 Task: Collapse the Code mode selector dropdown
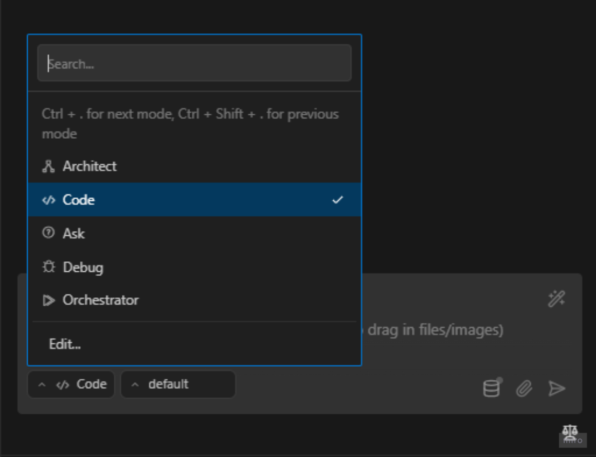tap(71, 384)
